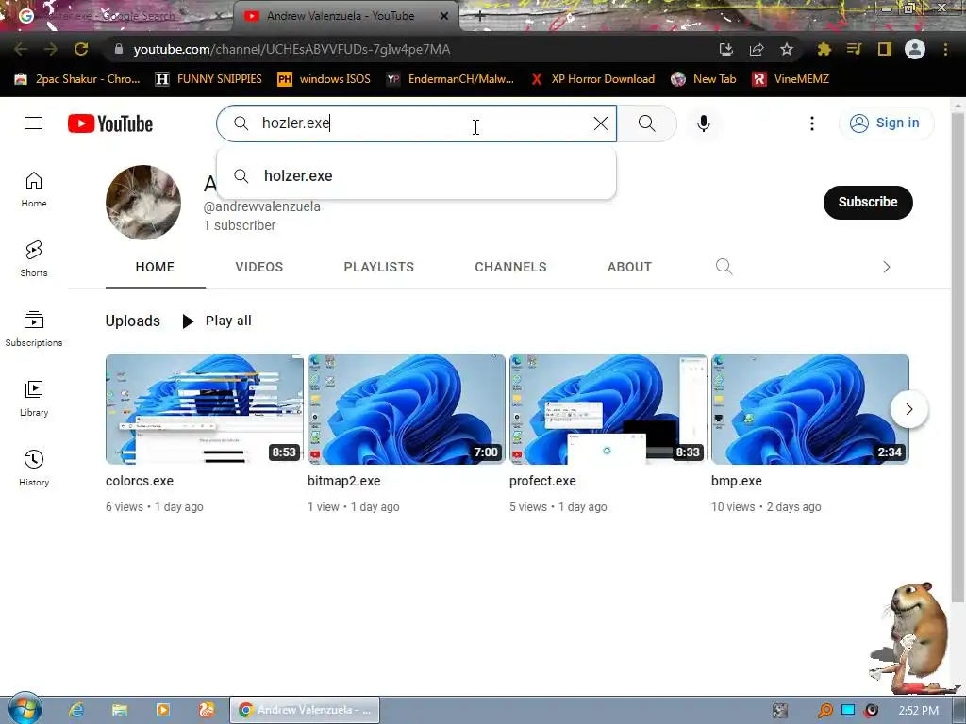The height and width of the screenshot is (724, 966).
Task: Click the channel avatar picture
Action: (143, 202)
